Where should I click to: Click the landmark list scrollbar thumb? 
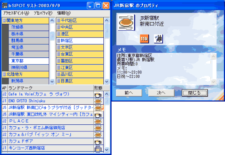coord(106,101)
